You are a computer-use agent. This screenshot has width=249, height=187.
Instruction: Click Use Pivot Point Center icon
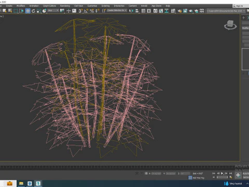click(x=62, y=11)
